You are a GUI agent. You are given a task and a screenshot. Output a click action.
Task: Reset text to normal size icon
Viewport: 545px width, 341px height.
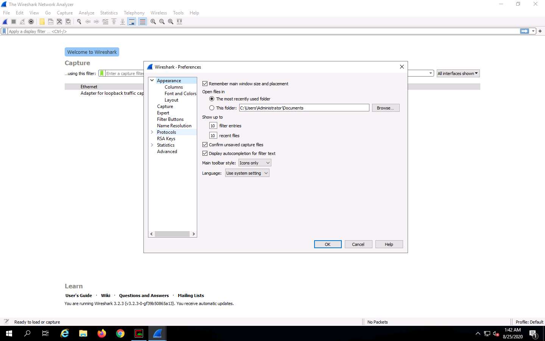coord(171,22)
